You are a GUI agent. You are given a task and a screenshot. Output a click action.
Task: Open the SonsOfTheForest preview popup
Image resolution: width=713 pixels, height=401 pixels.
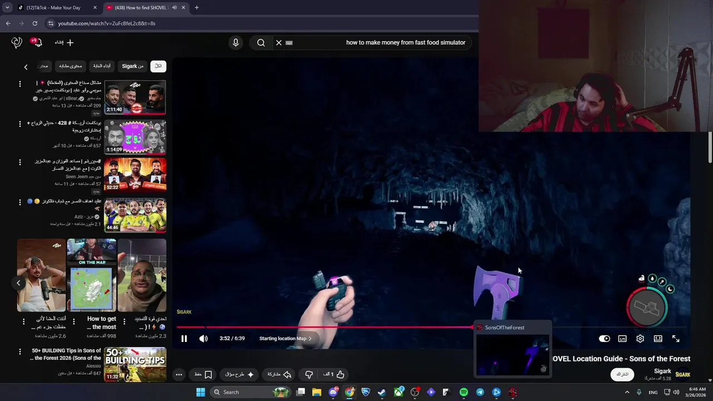tap(512, 350)
